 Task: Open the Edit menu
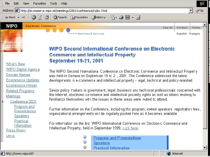[16, 3]
